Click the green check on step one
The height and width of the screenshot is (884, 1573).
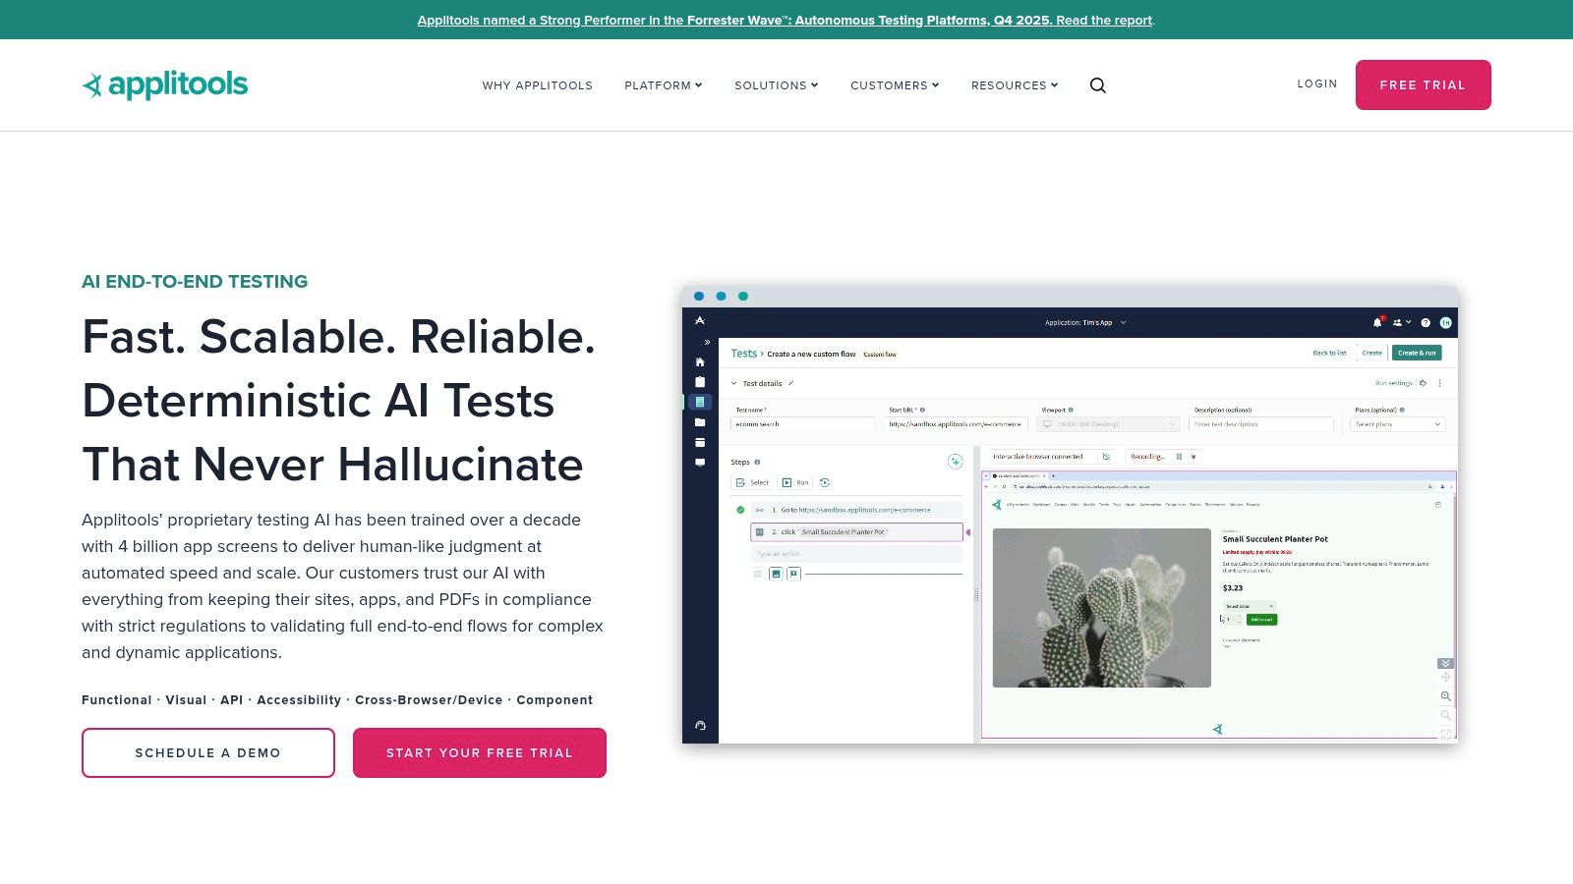coord(740,510)
